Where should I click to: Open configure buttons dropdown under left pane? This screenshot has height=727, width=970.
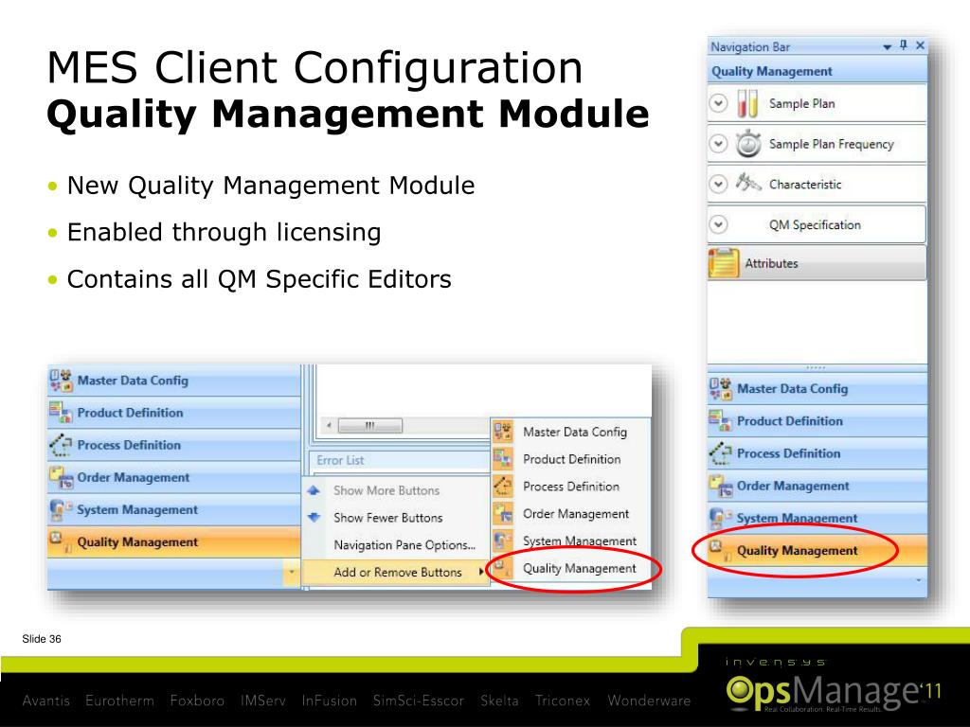[292, 573]
